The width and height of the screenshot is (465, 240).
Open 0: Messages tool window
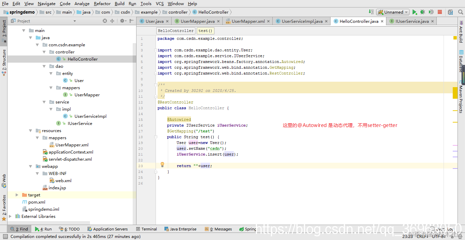click(x=218, y=229)
